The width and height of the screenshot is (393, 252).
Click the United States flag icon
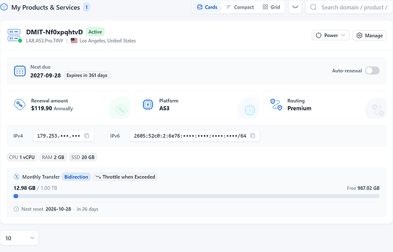click(74, 40)
